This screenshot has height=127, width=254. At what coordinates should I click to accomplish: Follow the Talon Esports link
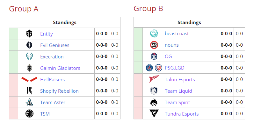(x=180, y=79)
